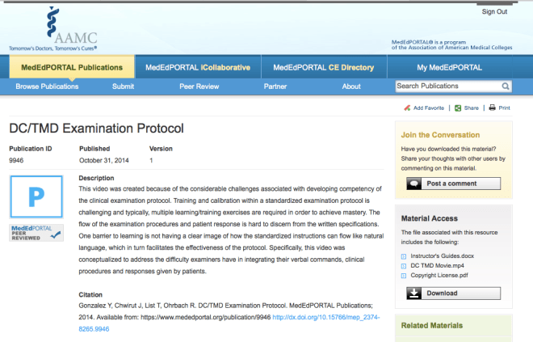Click the green Share icon
The image size is (533, 342).
(457, 108)
